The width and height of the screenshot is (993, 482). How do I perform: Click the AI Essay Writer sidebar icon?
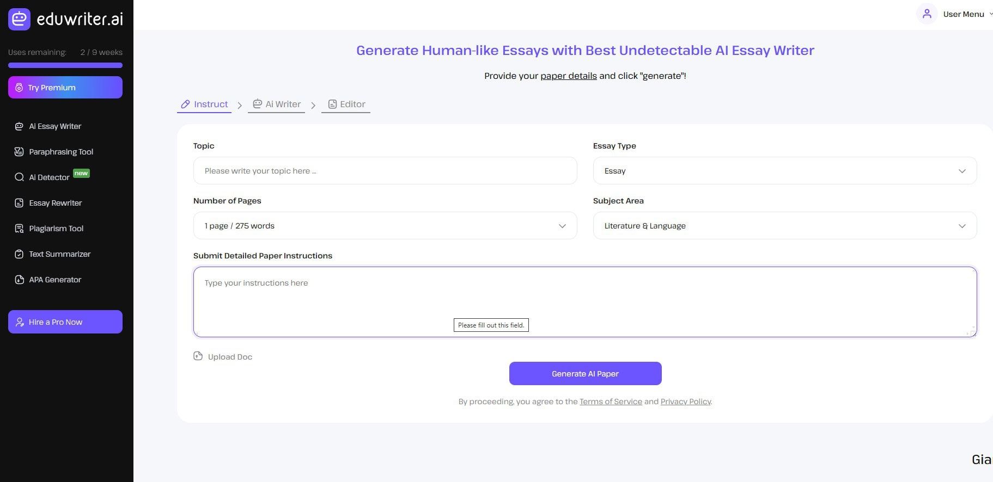click(19, 126)
